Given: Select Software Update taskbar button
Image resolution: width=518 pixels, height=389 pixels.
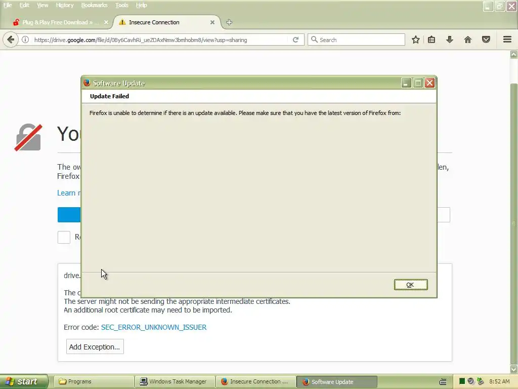Looking at the screenshot, I should pos(337,381).
